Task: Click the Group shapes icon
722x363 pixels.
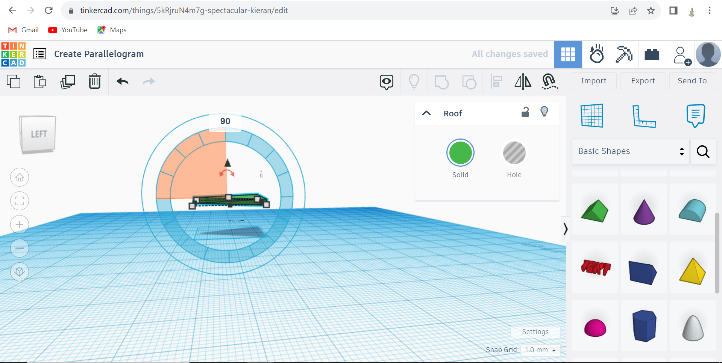Action: (x=441, y=82)
